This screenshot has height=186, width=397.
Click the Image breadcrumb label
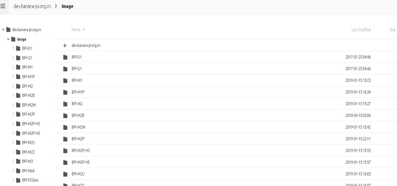(67, 6)
